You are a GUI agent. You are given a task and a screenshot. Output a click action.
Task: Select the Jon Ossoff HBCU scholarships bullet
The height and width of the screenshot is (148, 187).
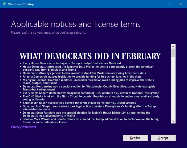tap(79, 103)
